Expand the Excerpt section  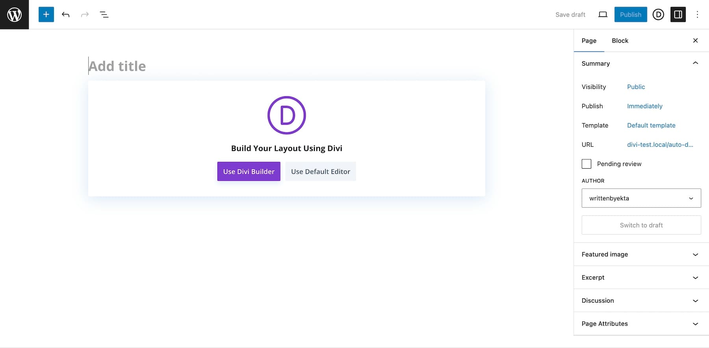point(641,278)
